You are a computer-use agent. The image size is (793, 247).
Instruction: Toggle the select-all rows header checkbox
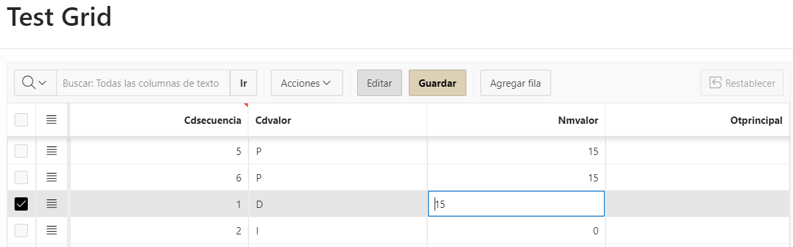[21, 120]
